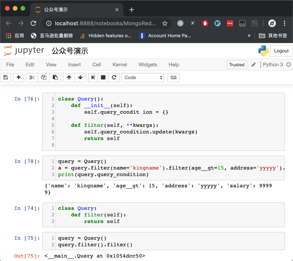
Task: Insert a cell below with the plus icon
Action: (x=19, y=77)
